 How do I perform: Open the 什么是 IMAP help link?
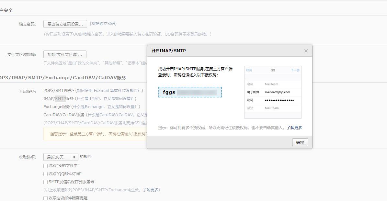tap(106, 99)
